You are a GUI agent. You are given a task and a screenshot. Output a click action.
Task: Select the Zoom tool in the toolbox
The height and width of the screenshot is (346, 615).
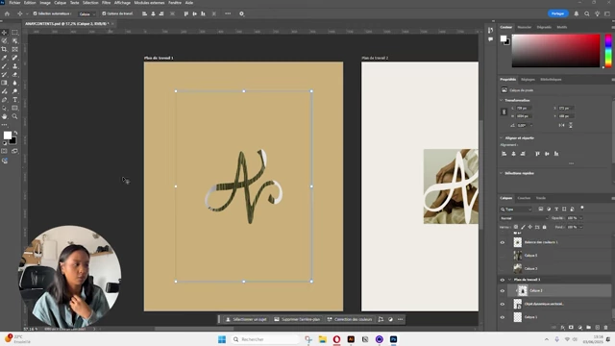pos(15,116)
